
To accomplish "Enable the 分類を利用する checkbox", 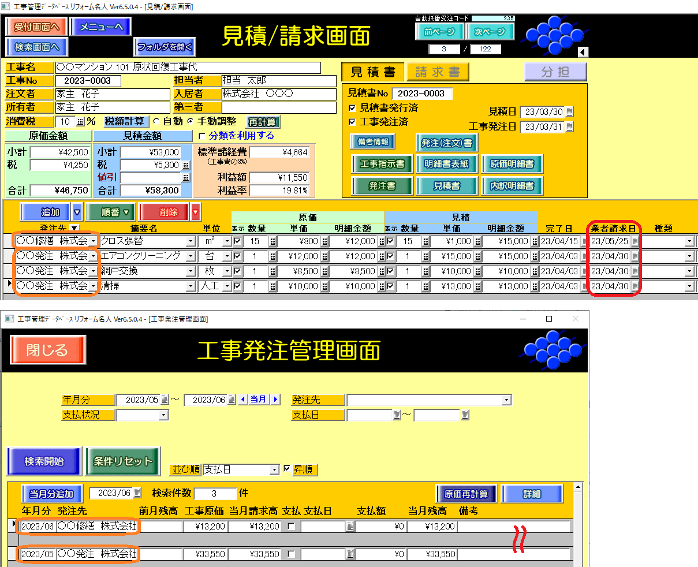I will tap(201, 136).
